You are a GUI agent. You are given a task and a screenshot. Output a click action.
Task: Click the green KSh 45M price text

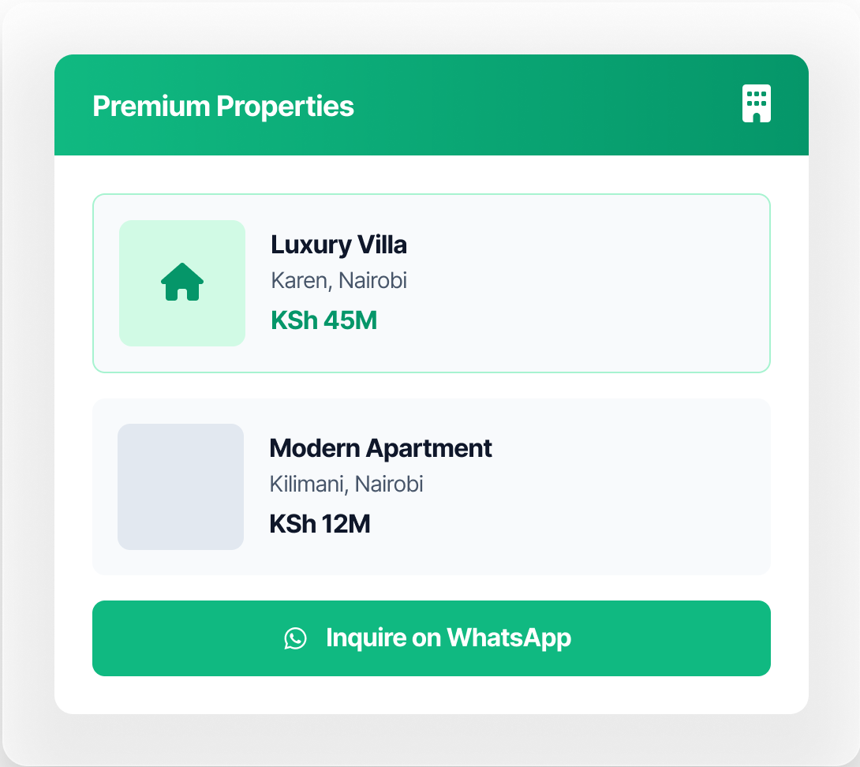click(324, 320)
